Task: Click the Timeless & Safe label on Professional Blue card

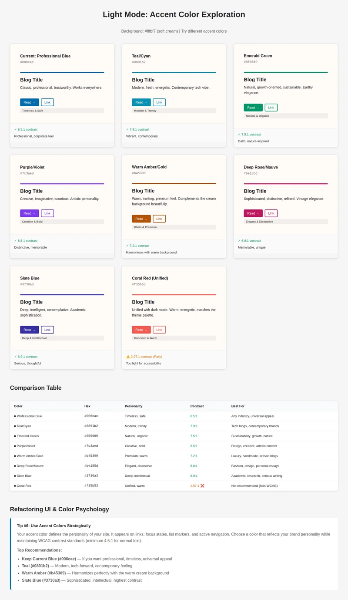Action: coord(34,111)
